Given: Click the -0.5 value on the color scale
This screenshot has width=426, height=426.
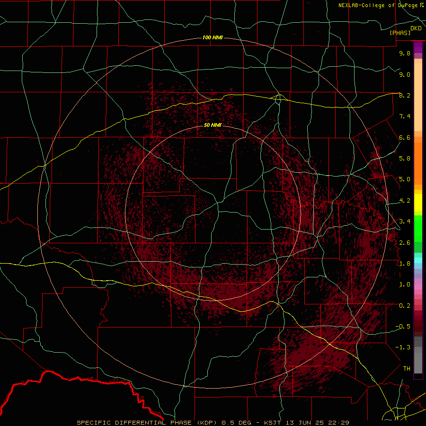Looking at the screenshot, I should pos(403,327).
